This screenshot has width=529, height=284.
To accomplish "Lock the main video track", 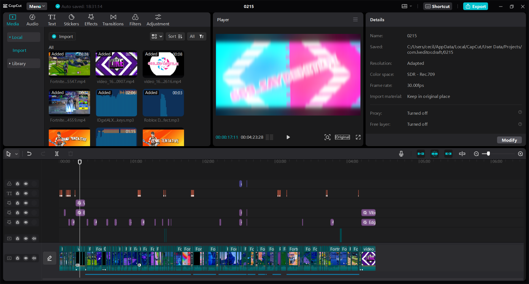I will coord(17,258).
